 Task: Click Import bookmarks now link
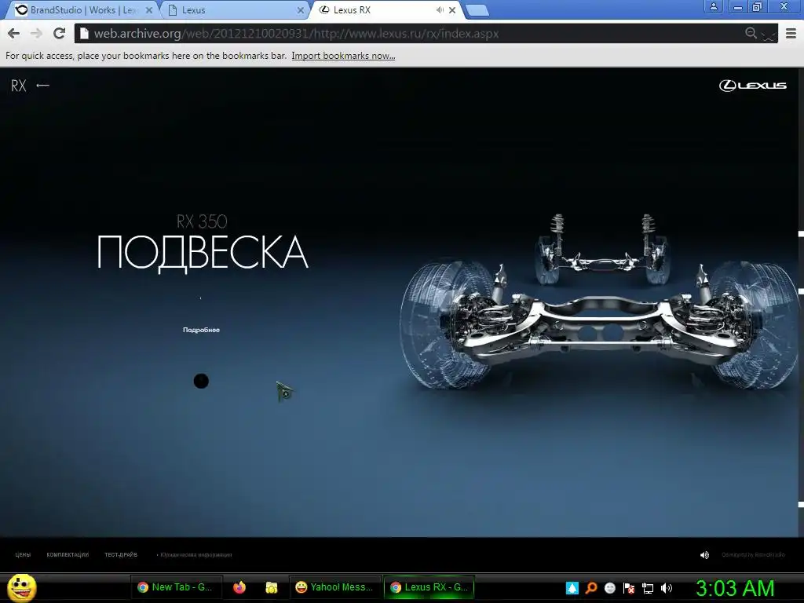343,56
